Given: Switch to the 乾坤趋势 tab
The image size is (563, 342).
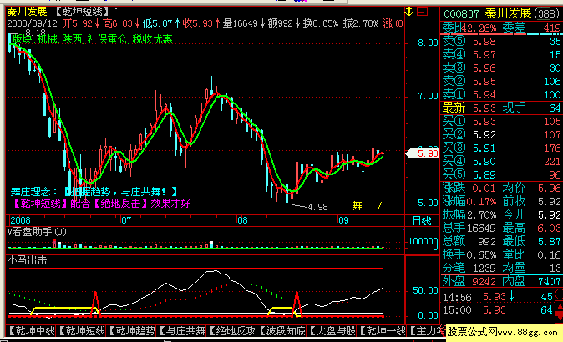Looking at the screenshot, I should pyautogui.click(x=132, y=331).
